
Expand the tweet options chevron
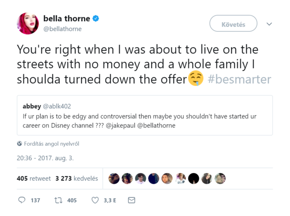269,24
